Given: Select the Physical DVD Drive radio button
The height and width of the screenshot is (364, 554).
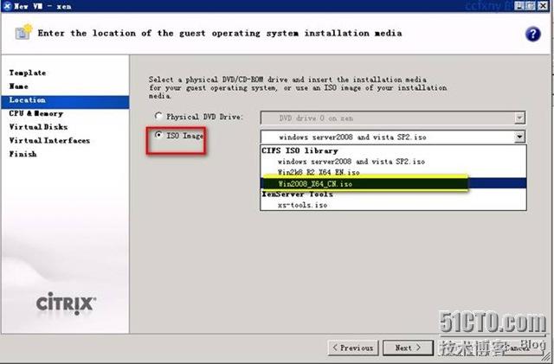Looking at the screenshot, I should [158, 116].
